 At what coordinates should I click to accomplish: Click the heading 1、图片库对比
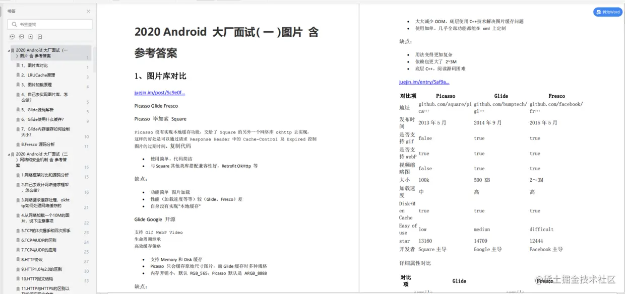point(160,76)
